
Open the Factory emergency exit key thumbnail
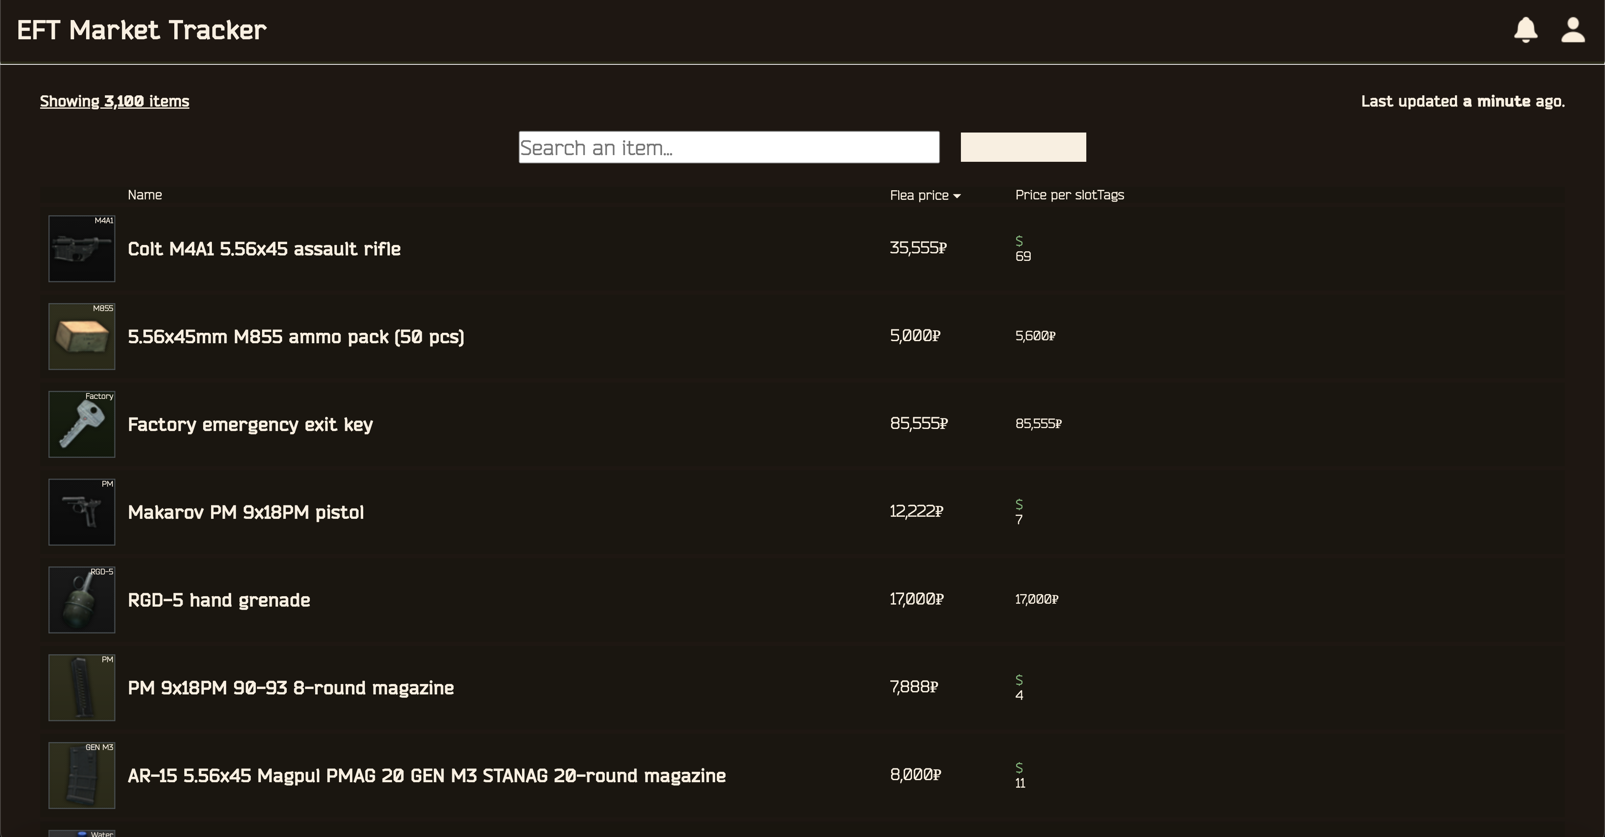82,424
